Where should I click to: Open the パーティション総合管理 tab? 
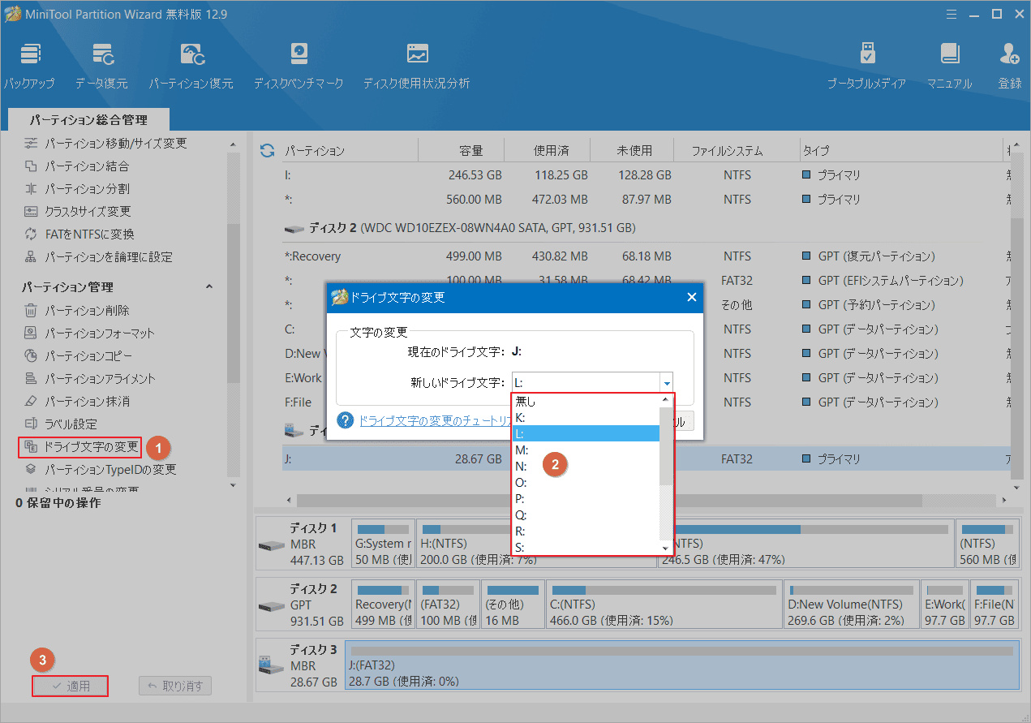pyautogui.click(x=89, y=120)
